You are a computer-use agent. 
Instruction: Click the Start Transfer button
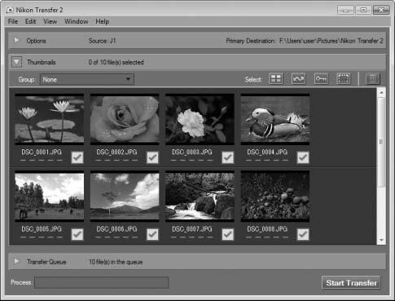point(351,283)
